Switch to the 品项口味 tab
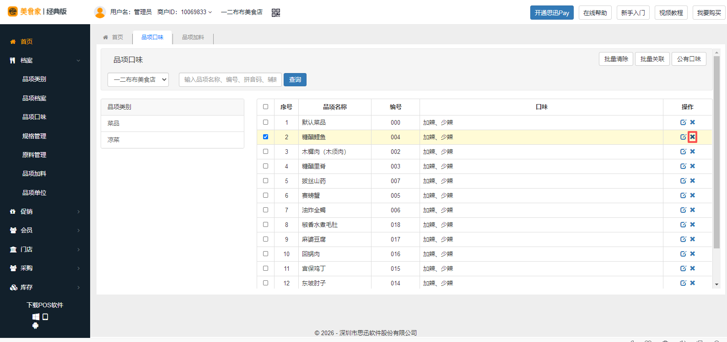 pos(152,37)
